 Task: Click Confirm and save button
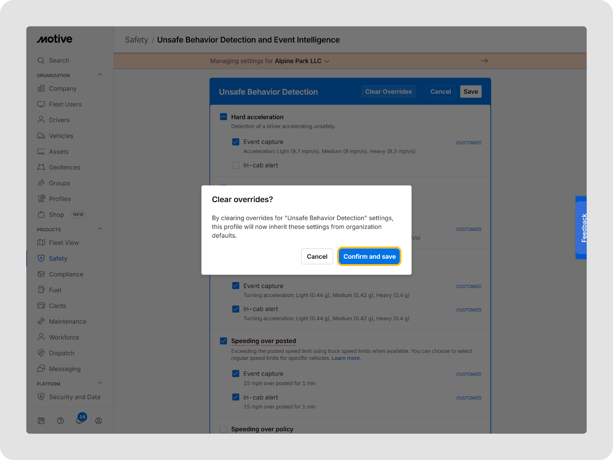coord(369,256)
